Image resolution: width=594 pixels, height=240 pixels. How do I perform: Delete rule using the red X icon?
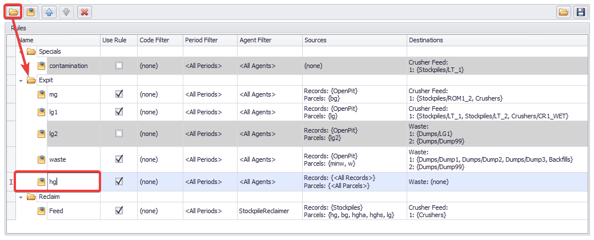[x=84, y=11]
